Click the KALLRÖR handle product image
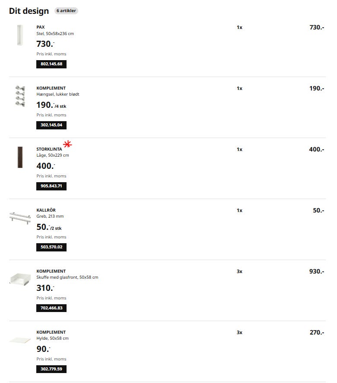 point(20,216)
